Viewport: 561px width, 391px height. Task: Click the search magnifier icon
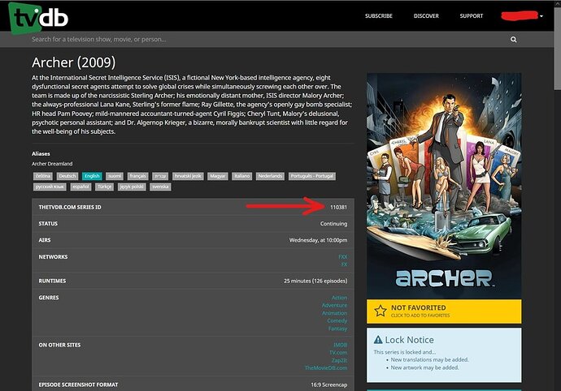click(x=513, y=39)
